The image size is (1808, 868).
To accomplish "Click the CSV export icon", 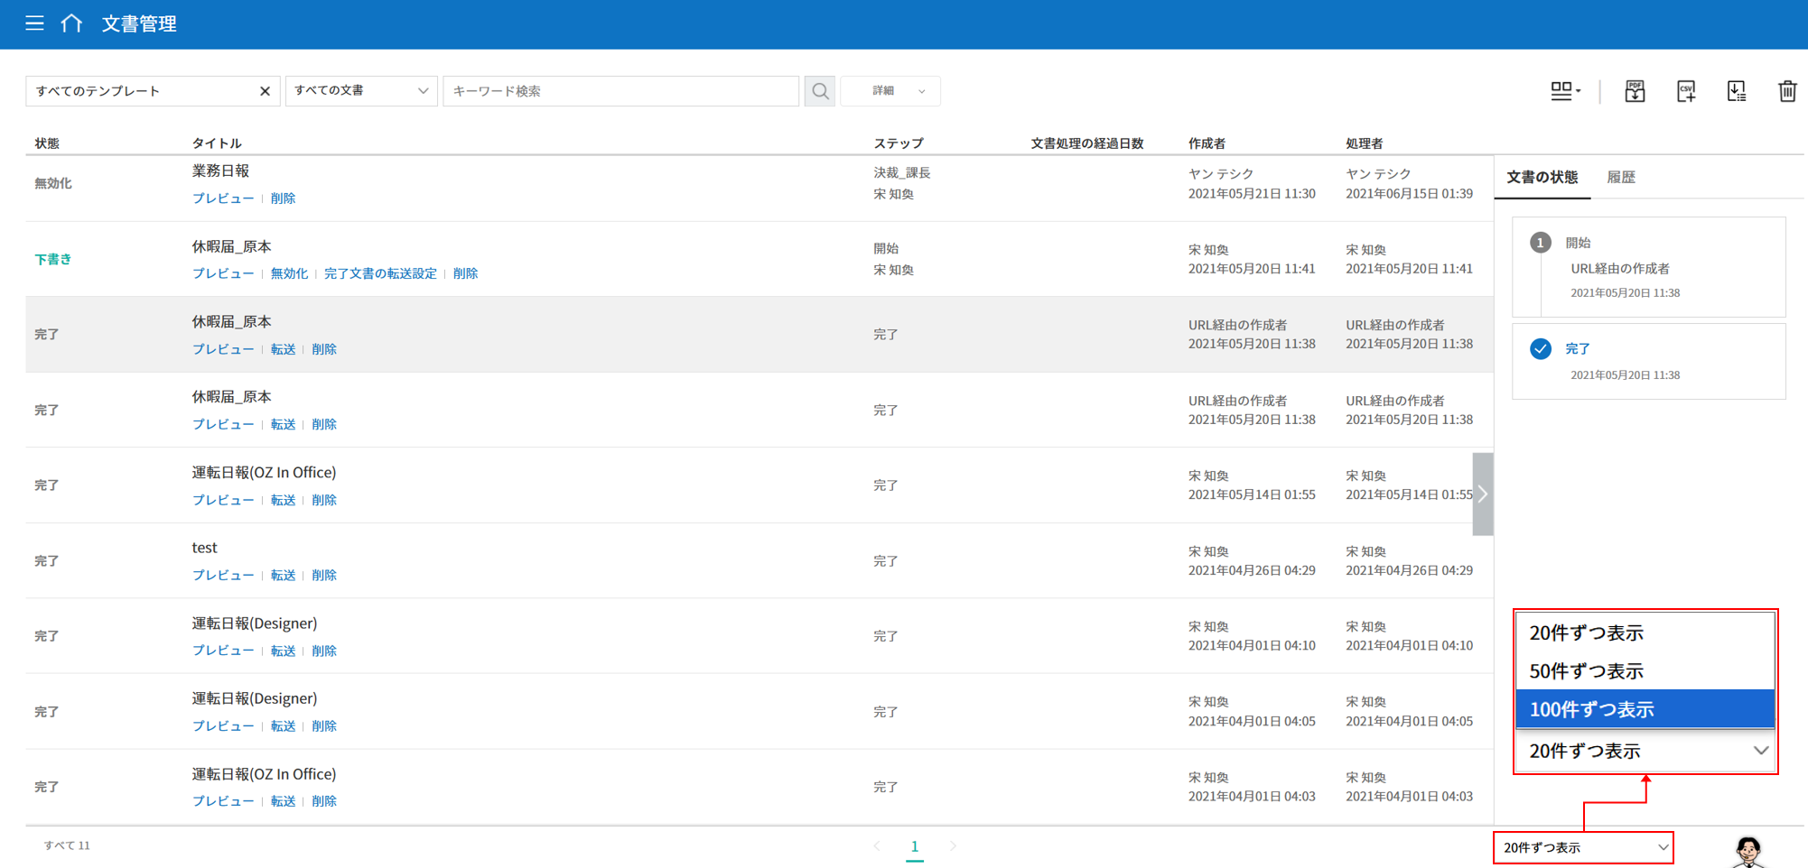I will point(1685,91).
